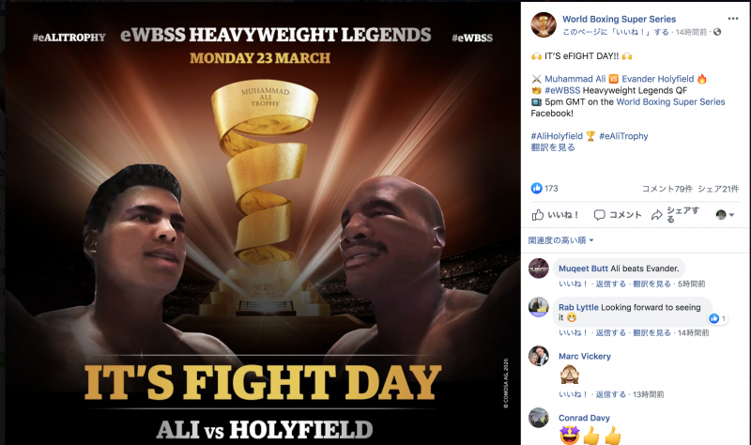This screenshot has width=751, height=445.
Task: Click the #AliHolyfield hashtag
Action: click(x=557, y=136)
